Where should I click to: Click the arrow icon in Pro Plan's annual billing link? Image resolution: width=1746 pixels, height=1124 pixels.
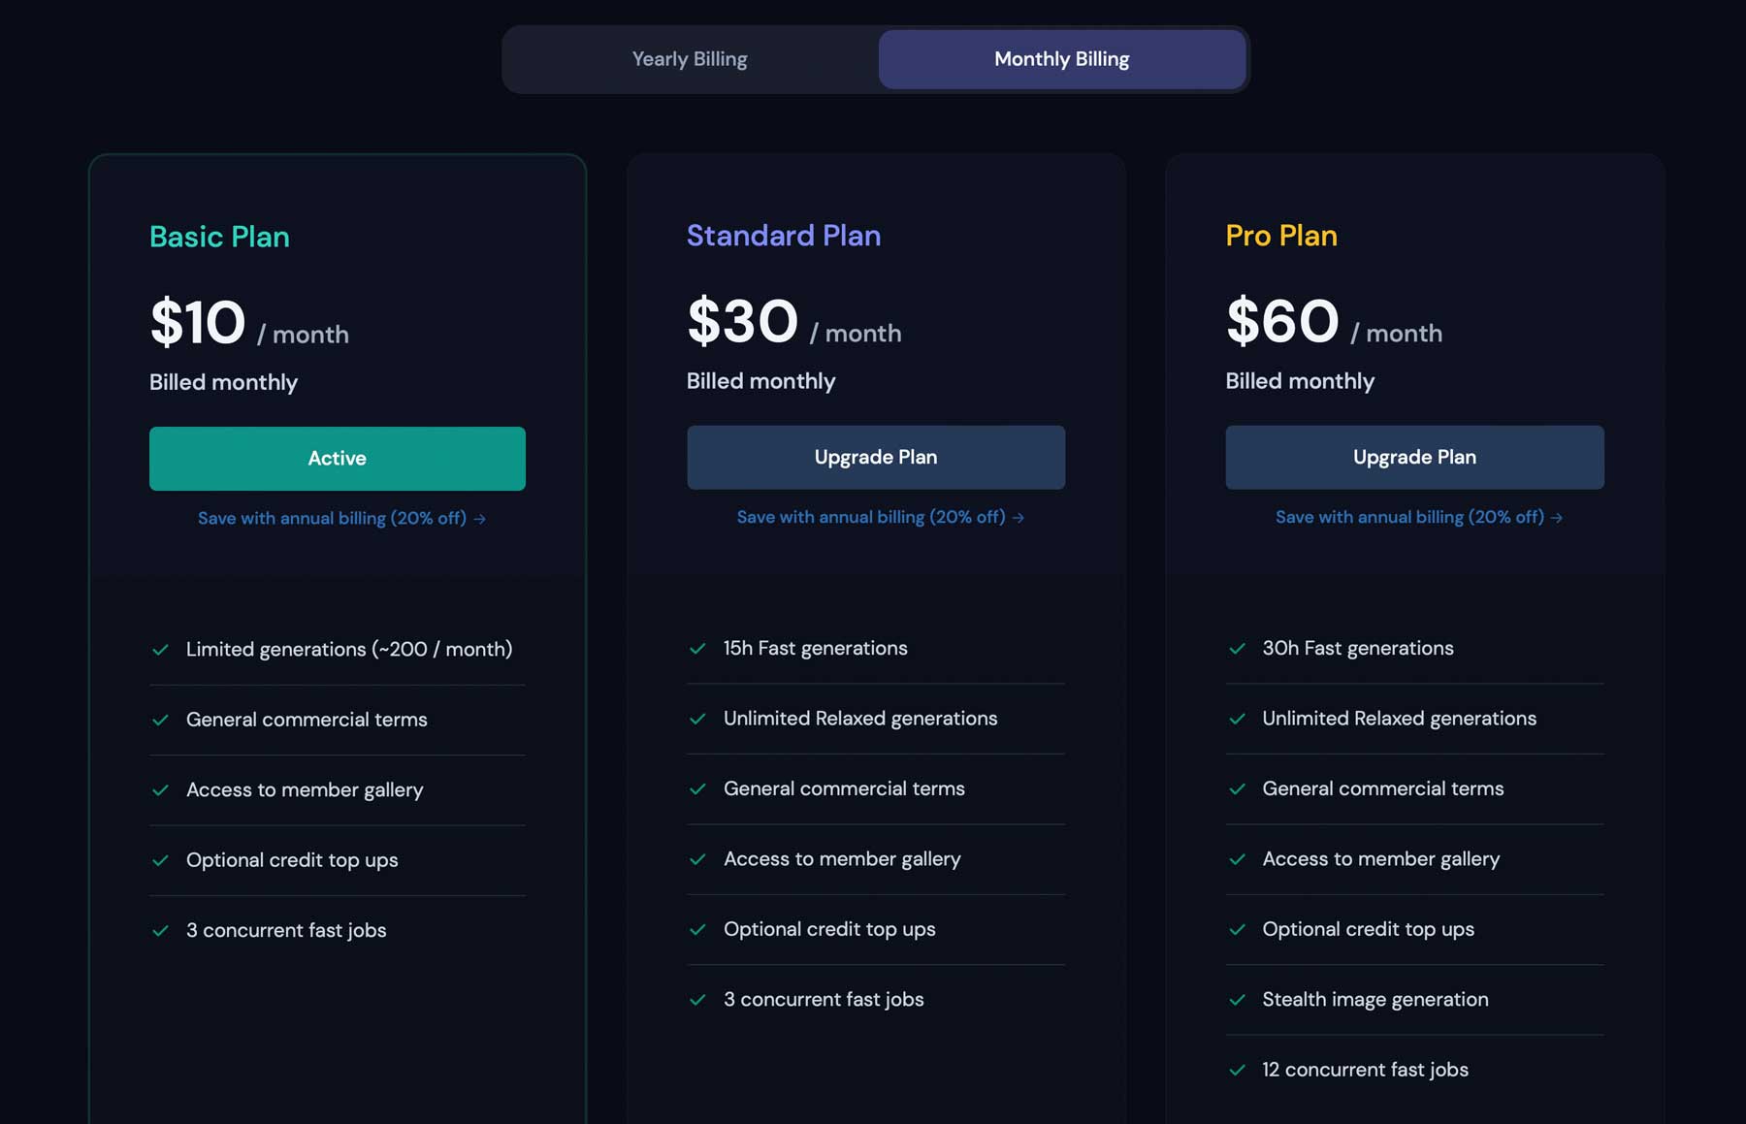coord(1558,517)
